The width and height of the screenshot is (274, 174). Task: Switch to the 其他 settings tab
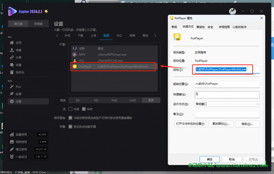coord(145,35)
